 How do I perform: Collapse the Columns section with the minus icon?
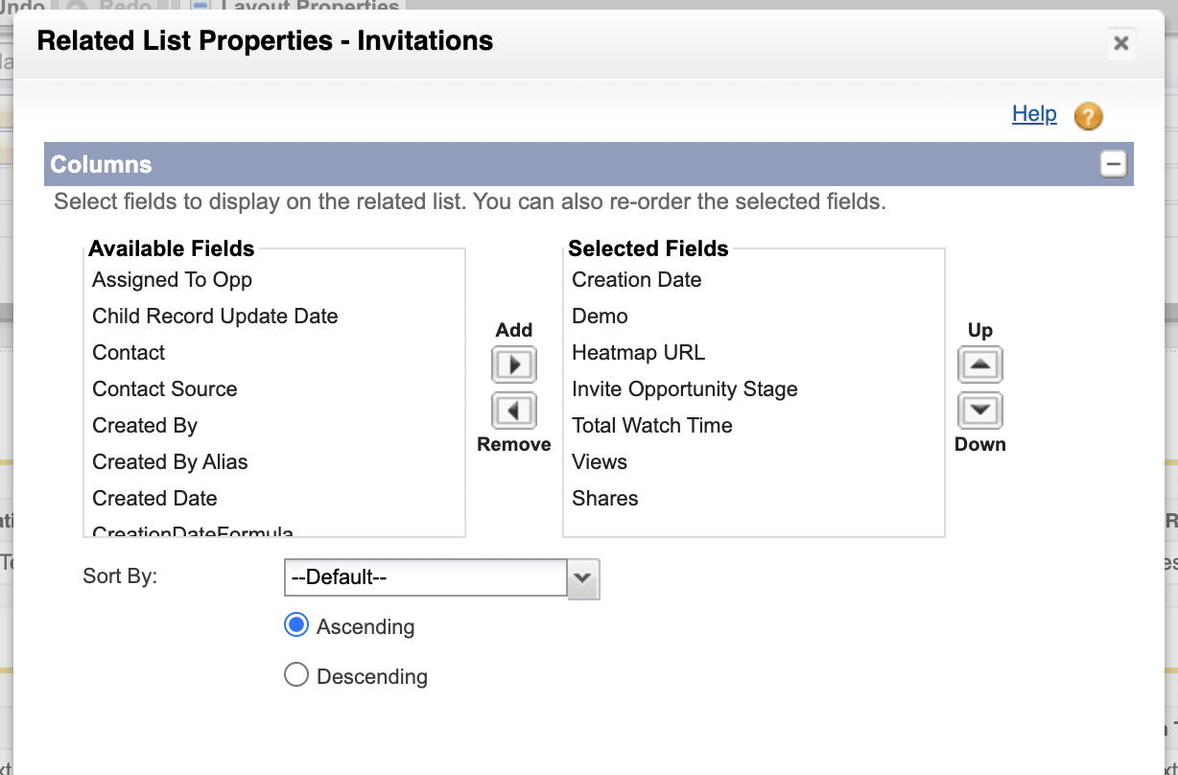click(1113, 164)
